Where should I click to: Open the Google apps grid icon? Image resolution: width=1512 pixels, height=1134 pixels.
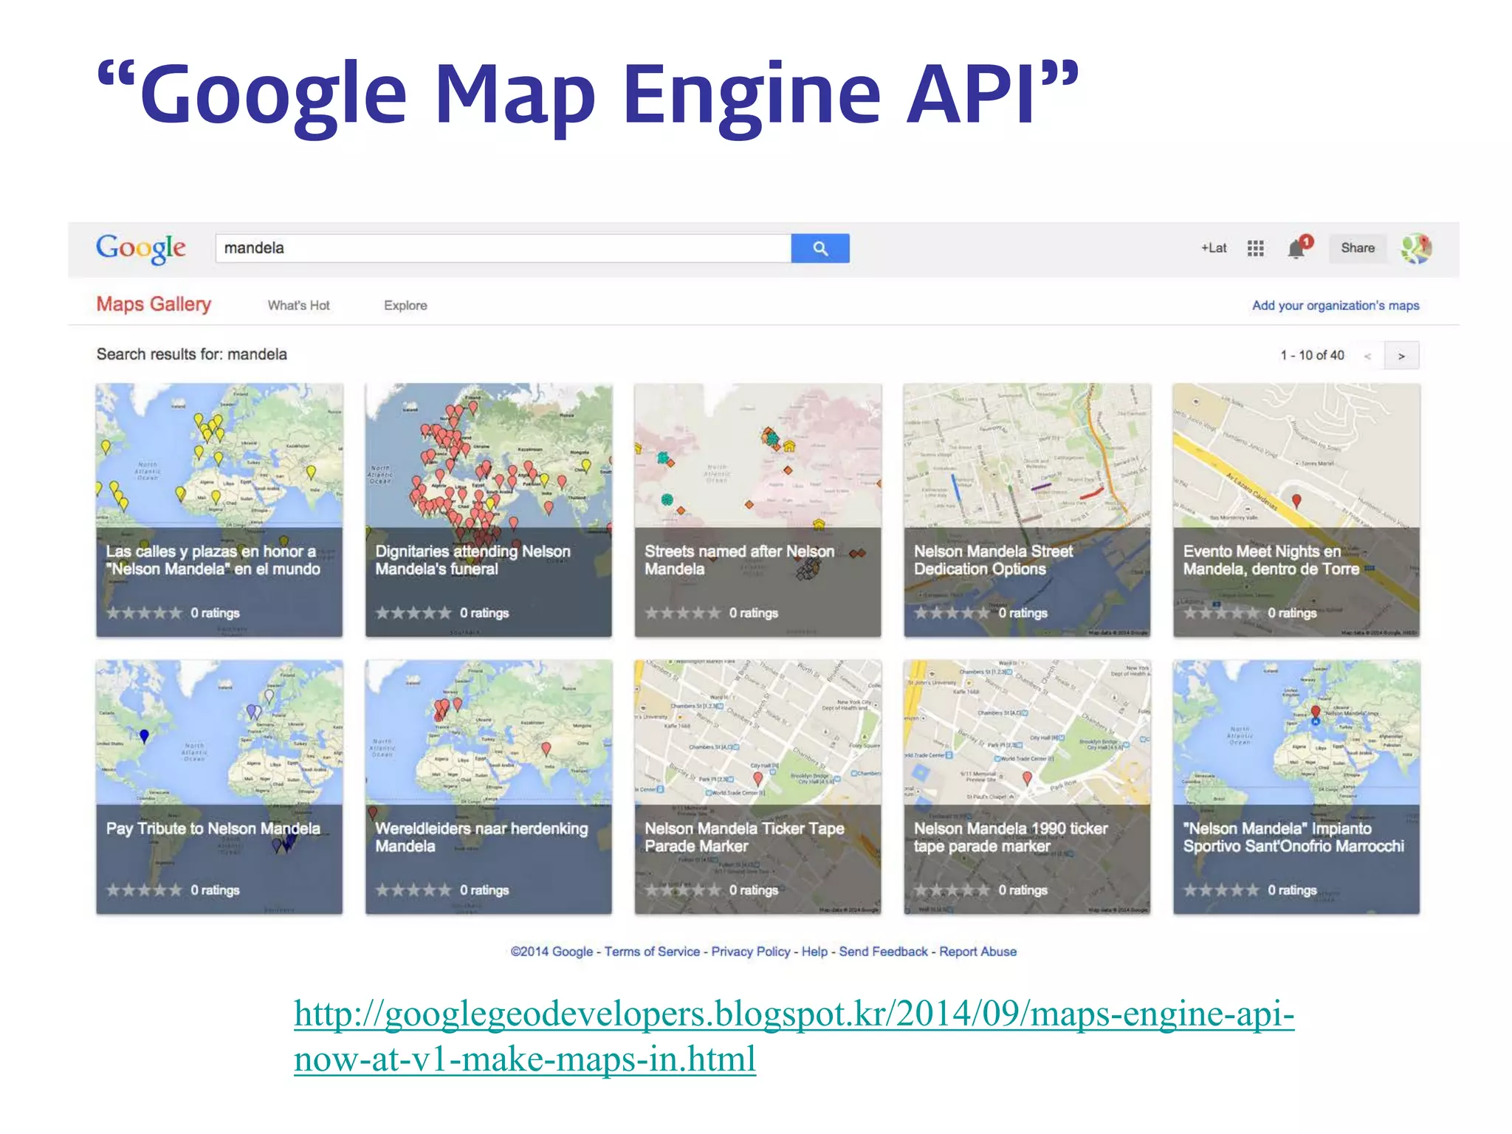point(1255,248)
